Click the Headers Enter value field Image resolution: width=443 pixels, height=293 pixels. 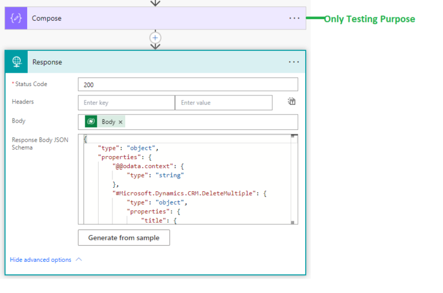(224, 103)
